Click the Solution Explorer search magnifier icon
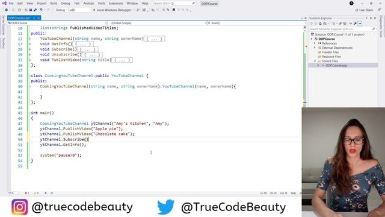This screenshot has height=217, width=385. pyautogui.click(x=373, y=29)
